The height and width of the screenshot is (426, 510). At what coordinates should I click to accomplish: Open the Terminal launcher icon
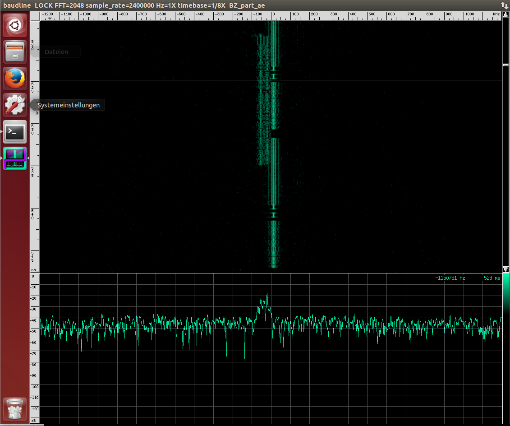tap(15, 132)
